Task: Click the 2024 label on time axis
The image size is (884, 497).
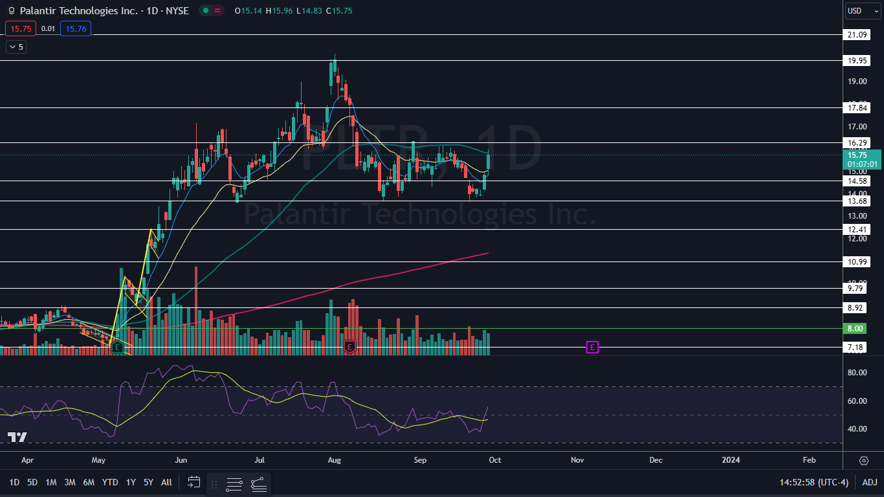Action: 731,460
